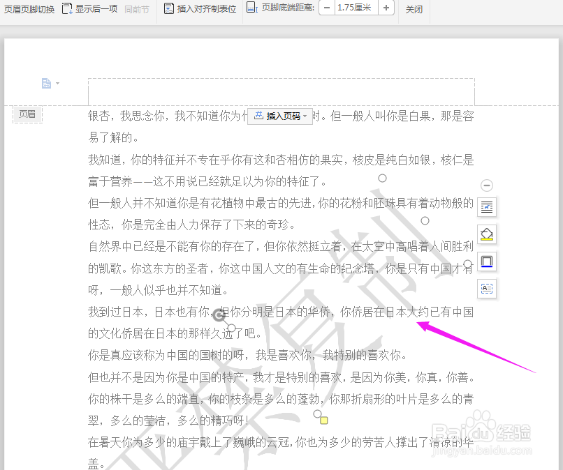The height and width of the screenshot is (470, 563).
Task: Decrease footer distance with the minus stepper
Action: 326,9
